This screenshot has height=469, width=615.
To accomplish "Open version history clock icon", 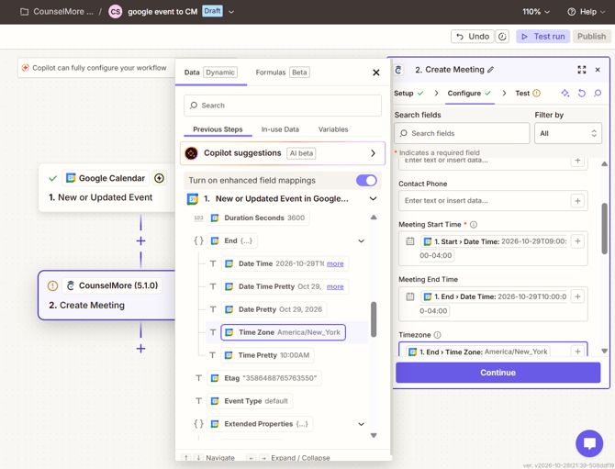I will tap(502, 37).
